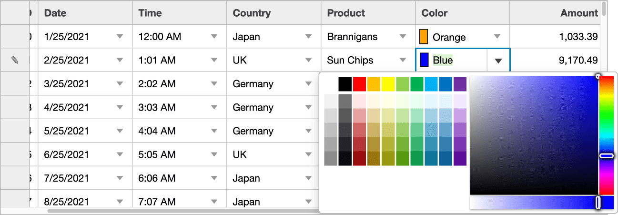The image size is (618, 215).
Task: Click the Product column header
Action: 368,13
